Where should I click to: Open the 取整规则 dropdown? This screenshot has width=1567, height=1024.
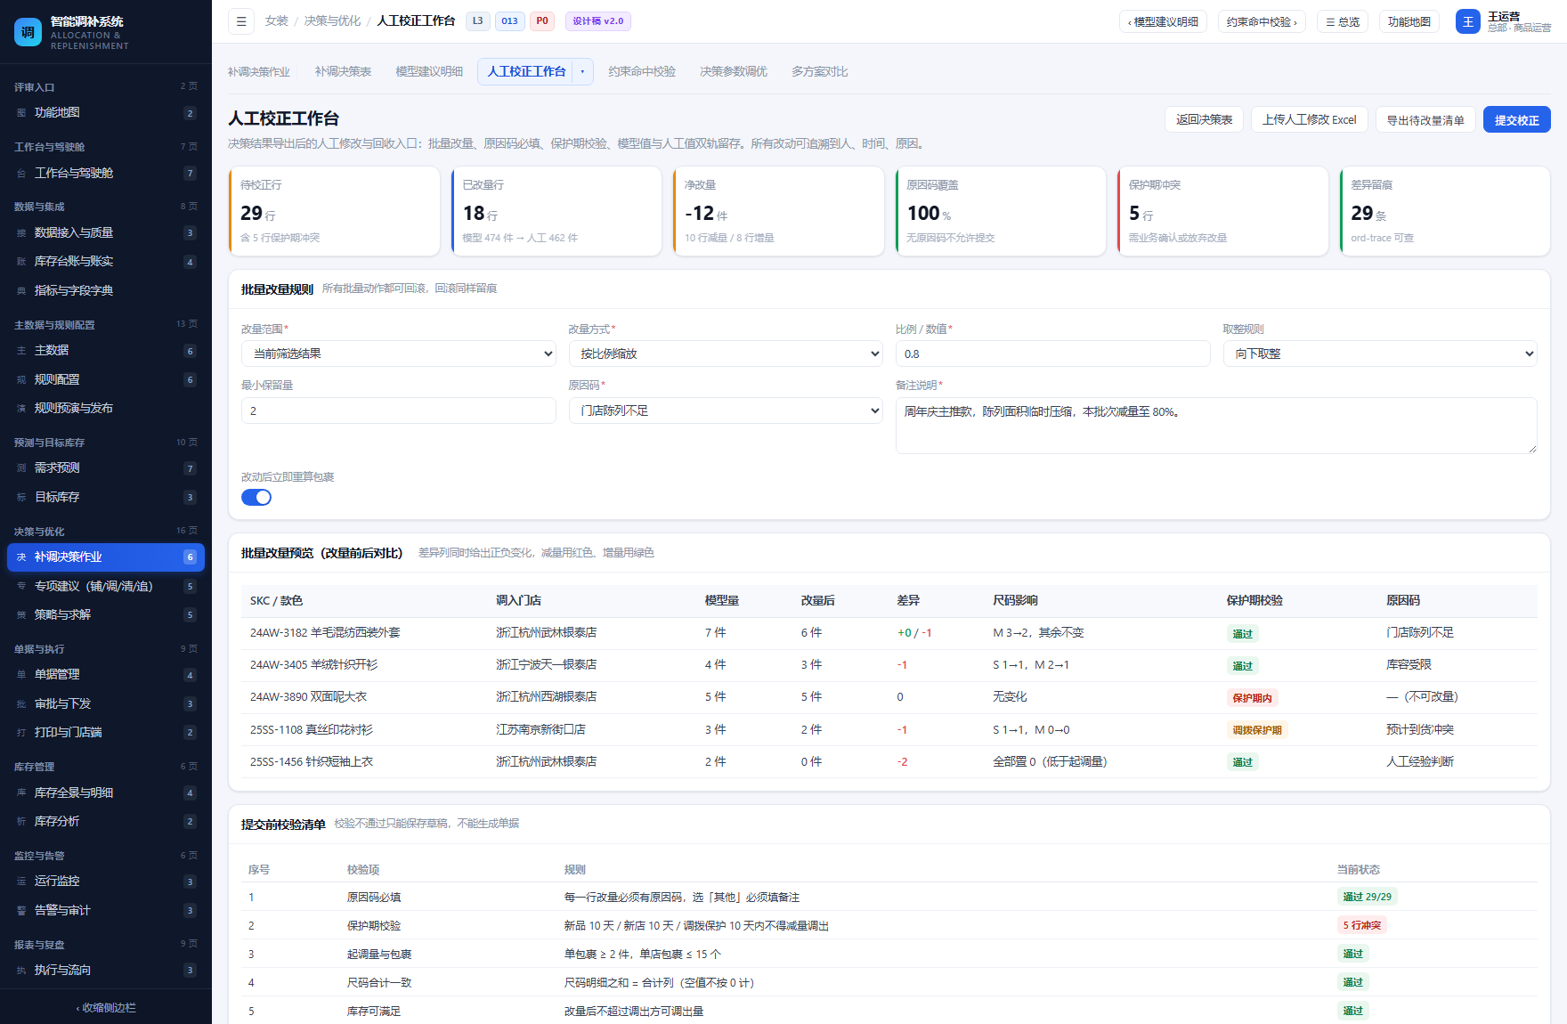(x=1380, y=354)
